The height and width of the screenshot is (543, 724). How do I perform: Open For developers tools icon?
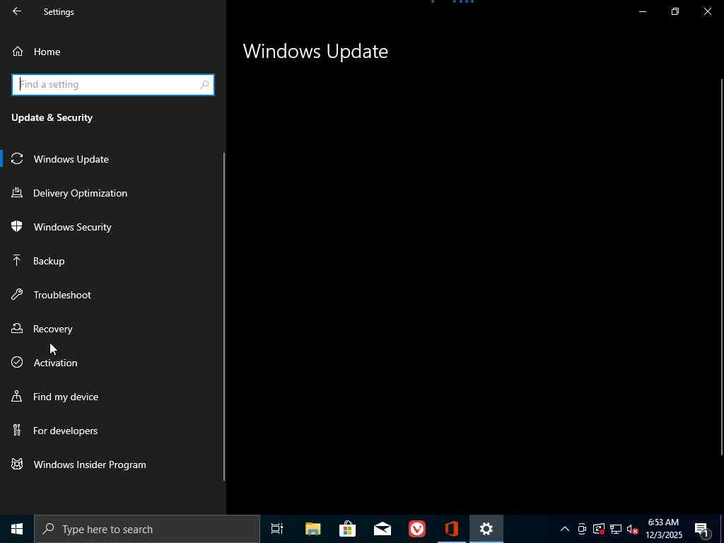tap(17, 431)
